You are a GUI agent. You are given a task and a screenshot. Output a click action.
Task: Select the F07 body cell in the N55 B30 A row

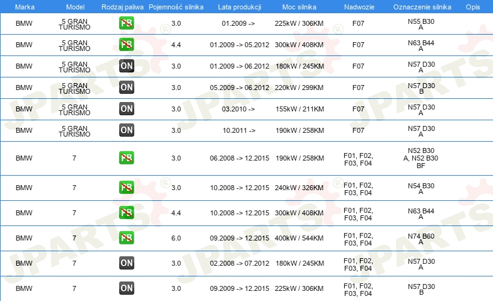[x=358, y=23]
